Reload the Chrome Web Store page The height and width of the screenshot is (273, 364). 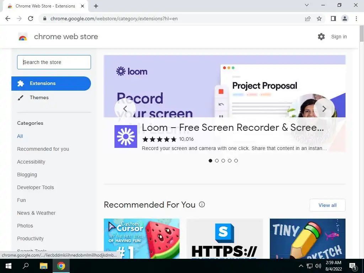click(x=31, y=18)
